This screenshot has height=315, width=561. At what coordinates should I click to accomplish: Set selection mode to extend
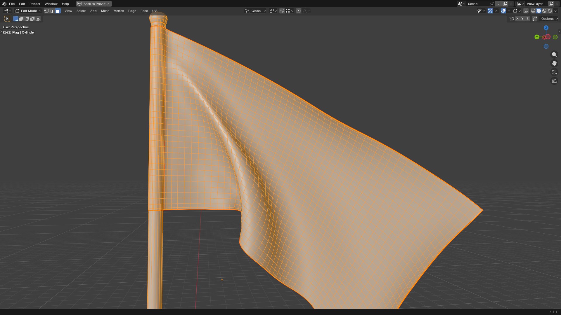(21, 19)
